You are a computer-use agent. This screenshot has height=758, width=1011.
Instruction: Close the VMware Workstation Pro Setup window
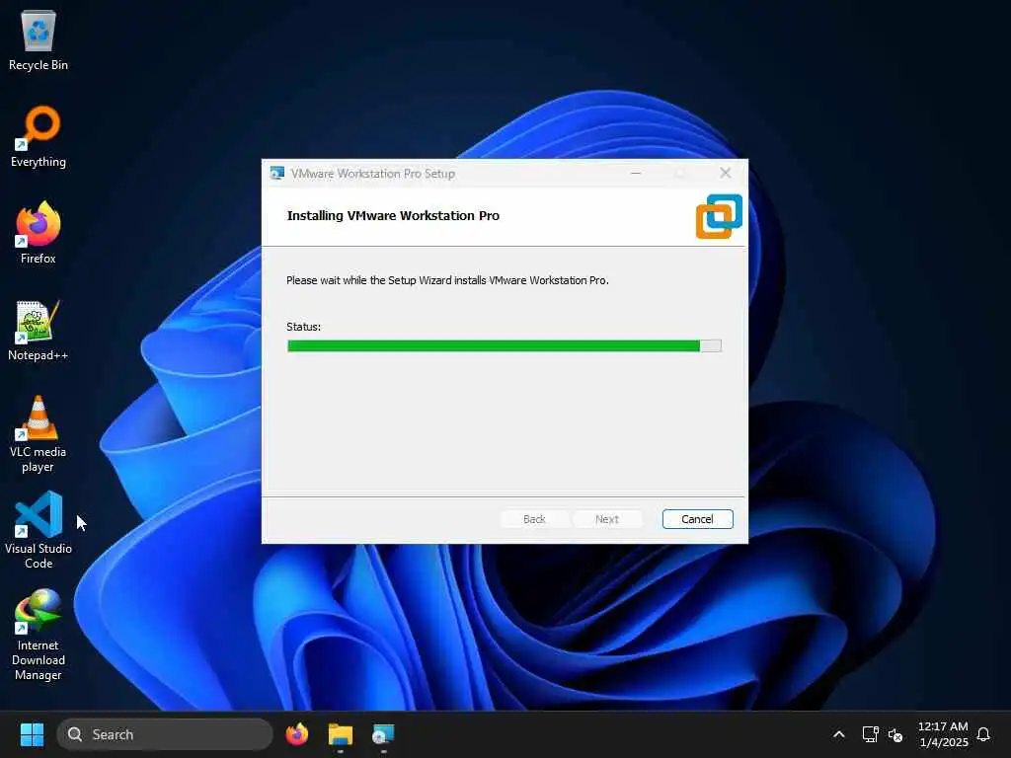[x=726, y=174]
